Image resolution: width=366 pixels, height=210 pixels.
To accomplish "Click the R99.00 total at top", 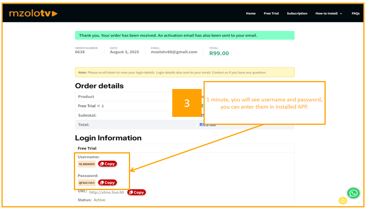I will [x=219, y=53].
